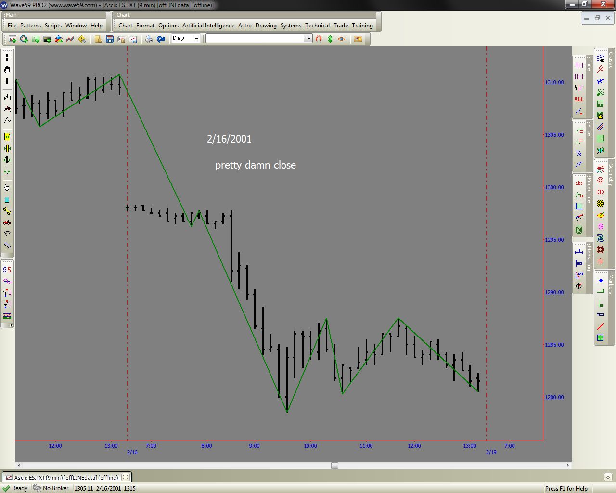Expand the left toolbar overflow arrow

click(x=11, y=325)
